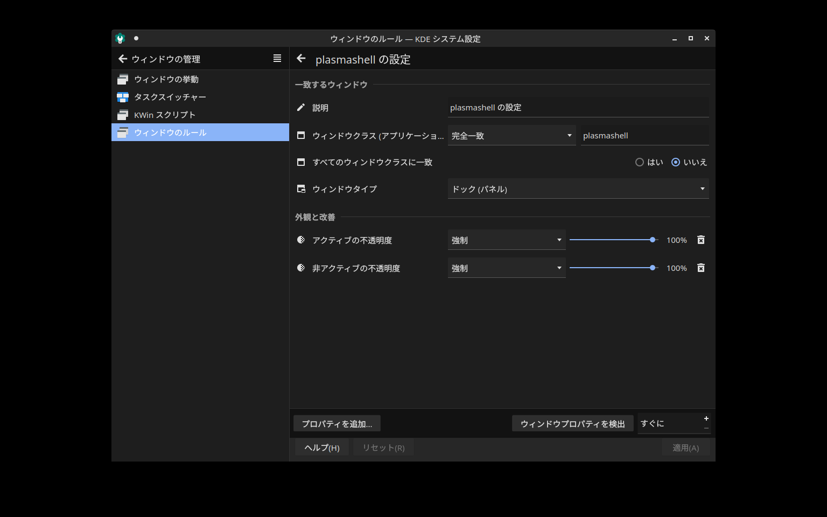Viewport: 827px width, 517px height.
Task: Click opacity icon beside 非アクティブの不透明度
Action: 301,268
